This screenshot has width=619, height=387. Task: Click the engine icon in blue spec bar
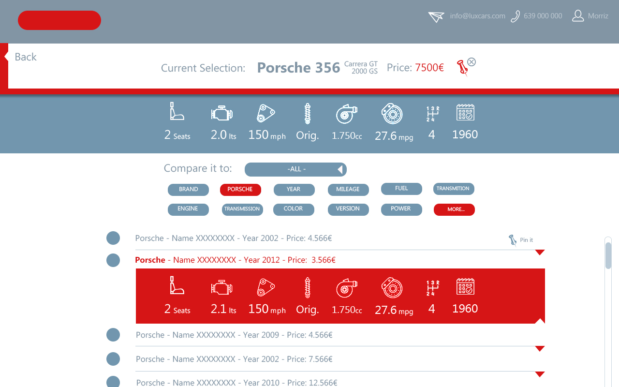click(222, 113)
